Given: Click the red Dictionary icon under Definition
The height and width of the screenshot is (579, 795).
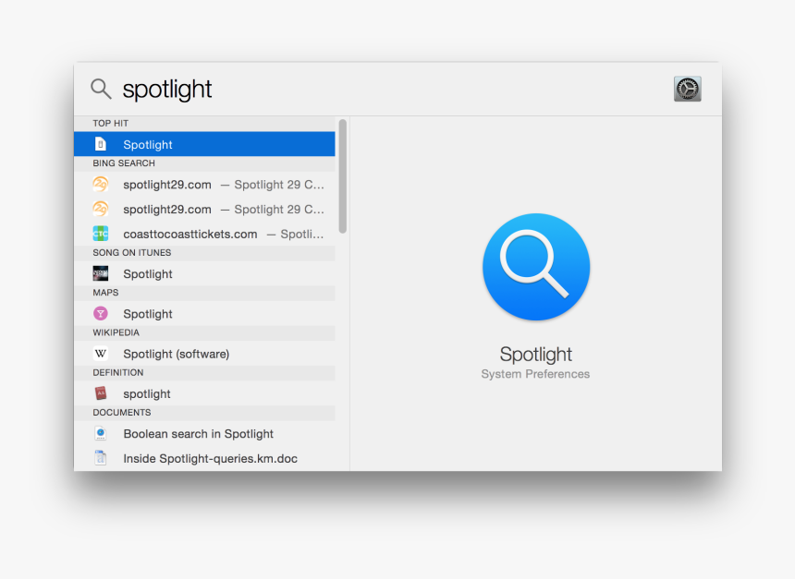Looking at the screenshot, I should 101,393.
